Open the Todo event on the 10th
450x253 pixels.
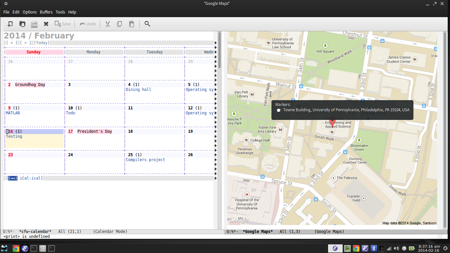pyautogui.click(x=70, y=113)
